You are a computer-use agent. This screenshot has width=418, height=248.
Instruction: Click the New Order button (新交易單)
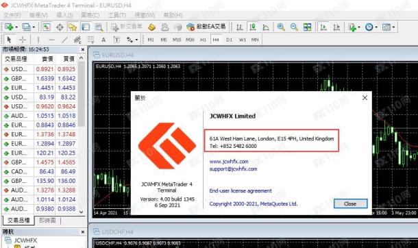(127, 27)
